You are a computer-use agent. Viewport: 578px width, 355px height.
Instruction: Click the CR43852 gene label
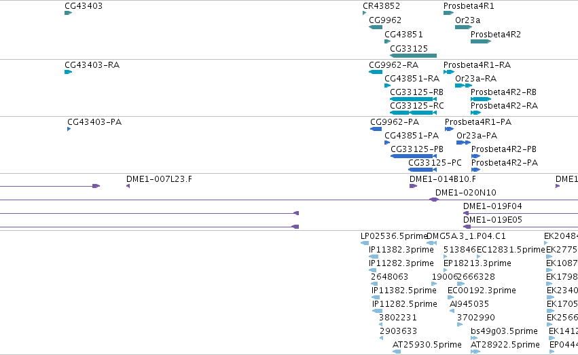[x=381, y=6]
